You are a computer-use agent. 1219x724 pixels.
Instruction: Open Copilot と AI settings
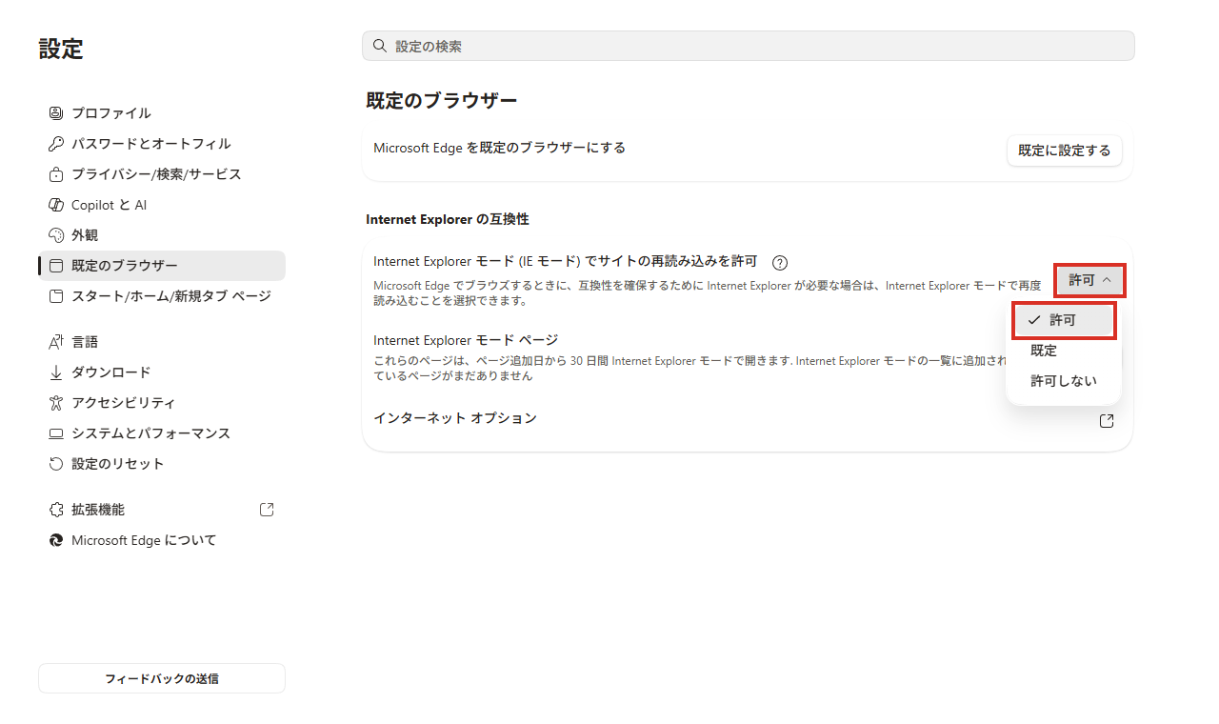click(162, 205)
